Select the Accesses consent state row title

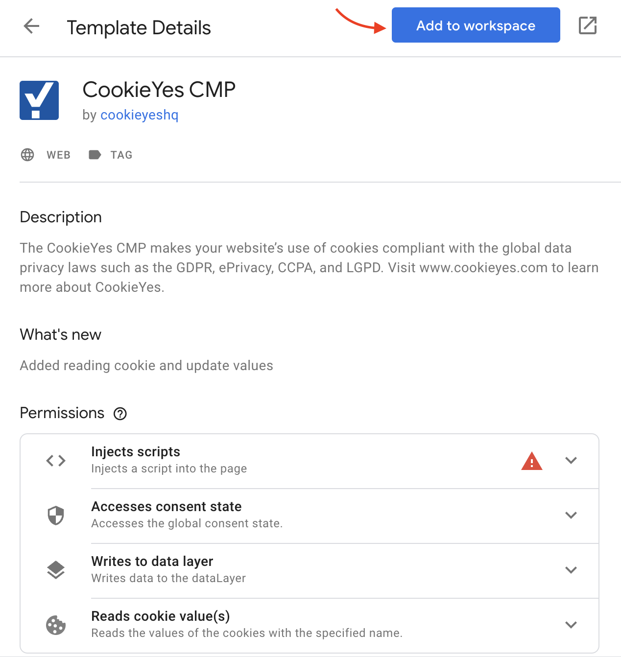point(167,507)
